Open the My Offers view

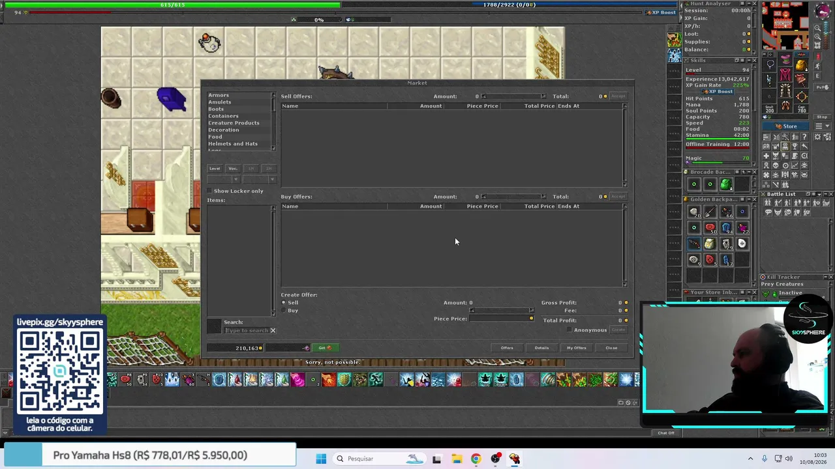[577, 348]
